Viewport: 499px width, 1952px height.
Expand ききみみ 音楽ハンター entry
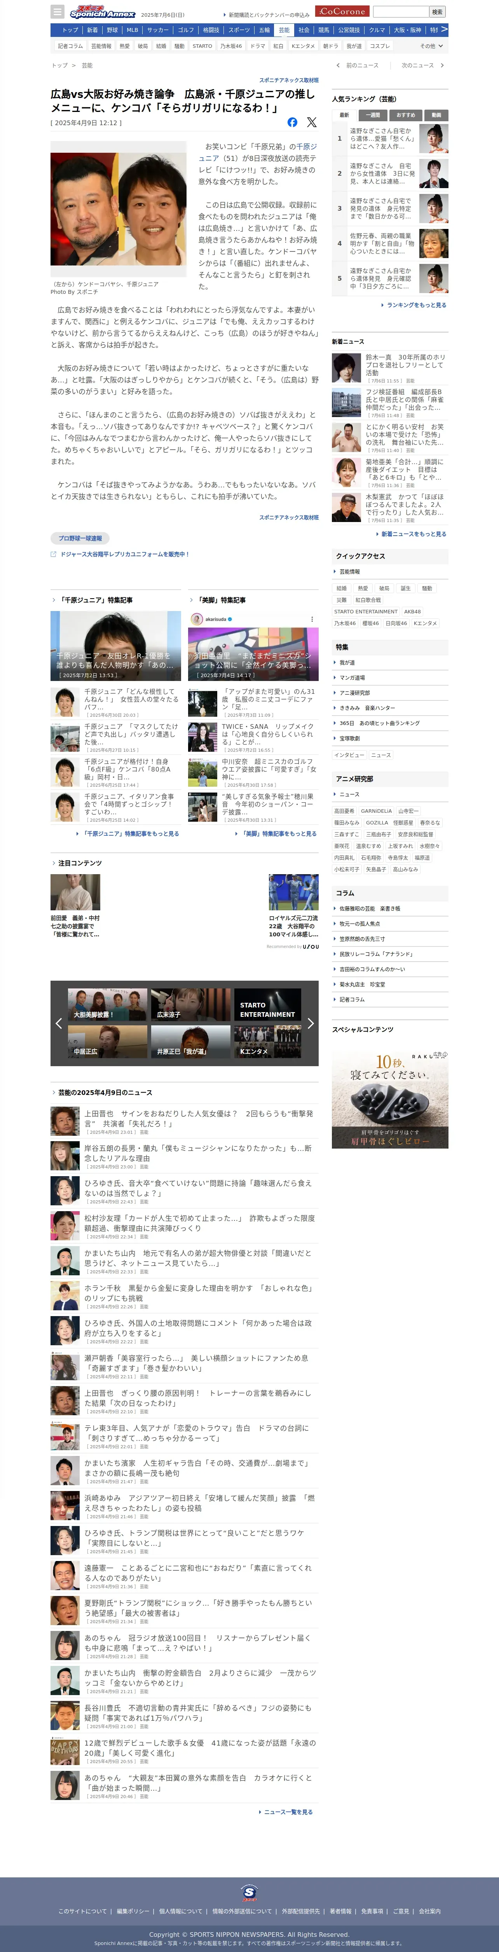click(390, 708)
